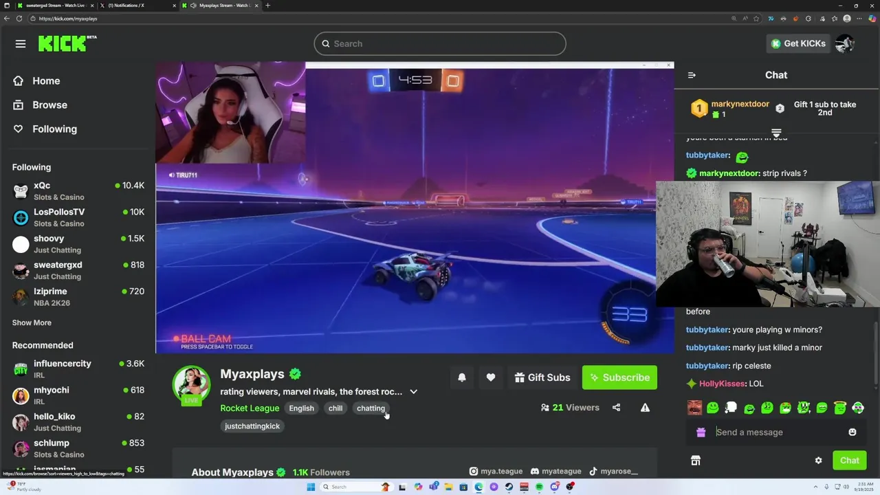Open LosPollosTV channel in sidebar
This screenshot has height=495, width=880.
click(x=78, y=217)
